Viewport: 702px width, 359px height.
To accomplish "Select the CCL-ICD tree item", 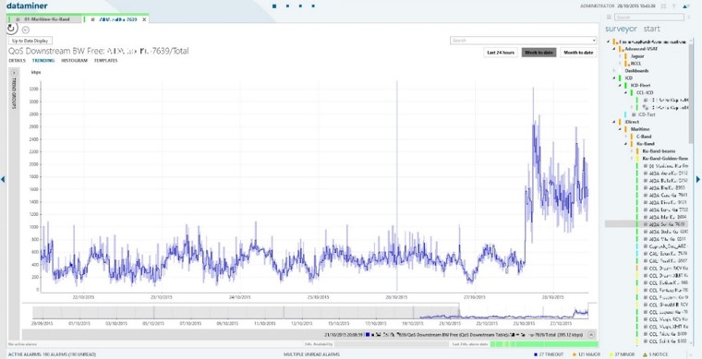I will (x=645, y=92).
